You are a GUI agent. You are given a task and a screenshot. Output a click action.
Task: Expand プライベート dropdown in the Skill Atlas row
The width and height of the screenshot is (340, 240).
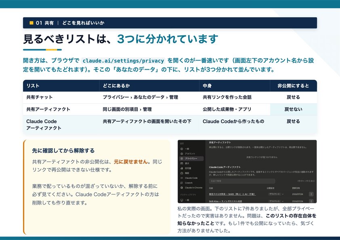point(276,201)
